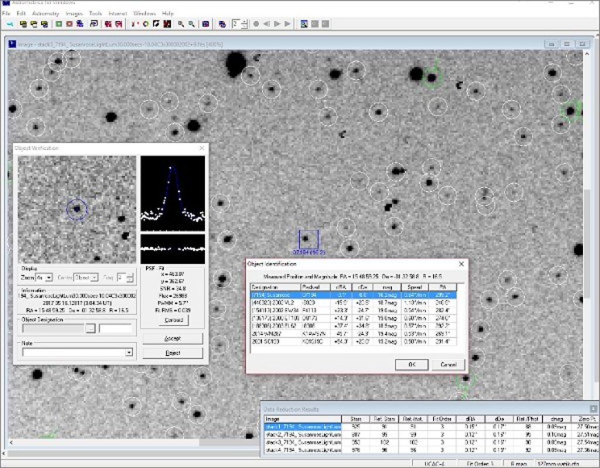Click UCAC-4 in the status bar
The image size is (600, 468).
[434, 464]
